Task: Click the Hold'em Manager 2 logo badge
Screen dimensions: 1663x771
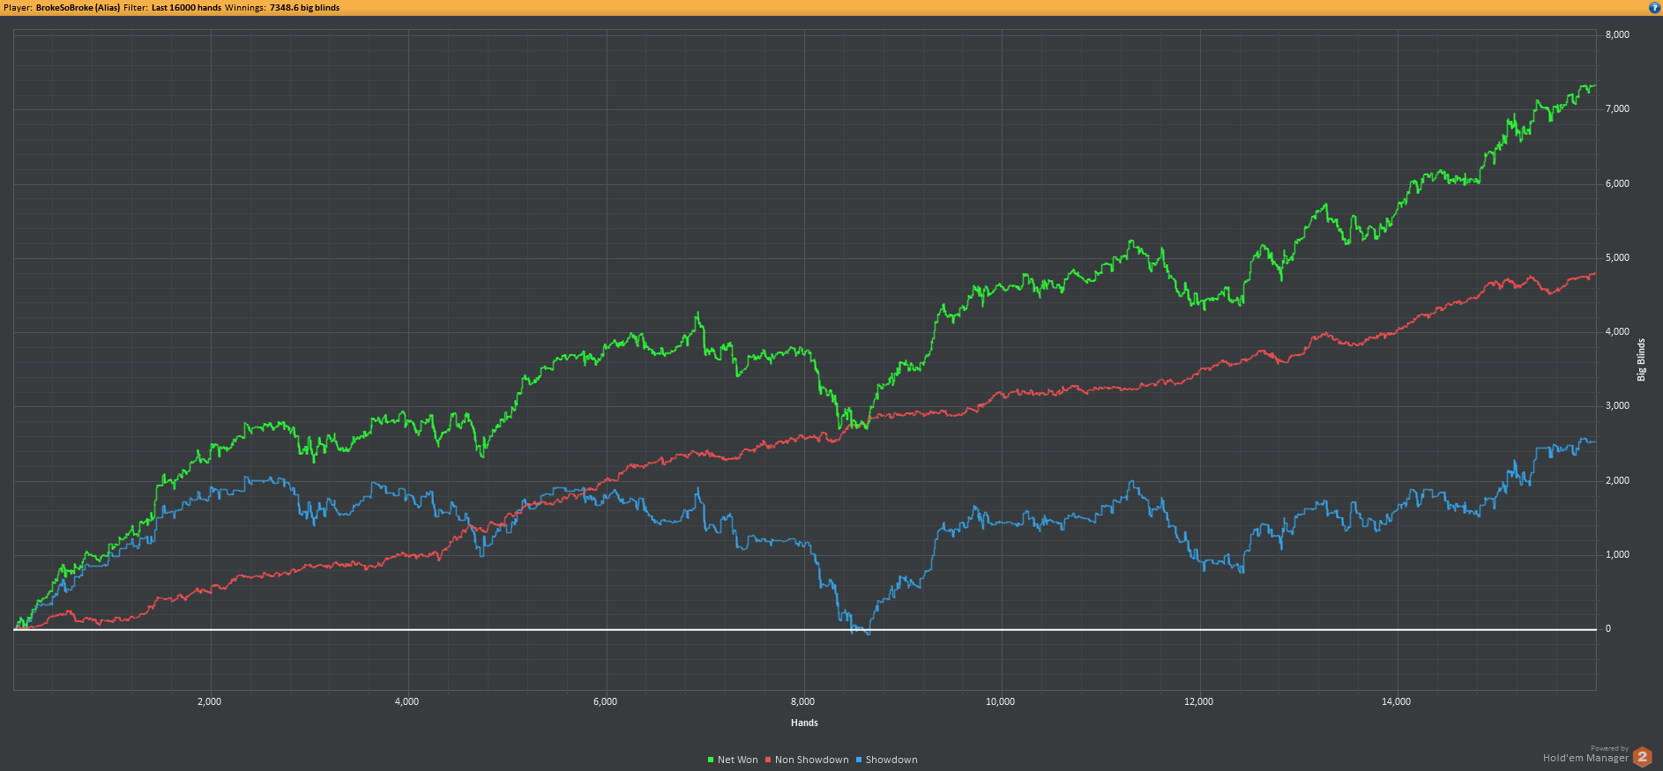Action: click(1642, 756)
